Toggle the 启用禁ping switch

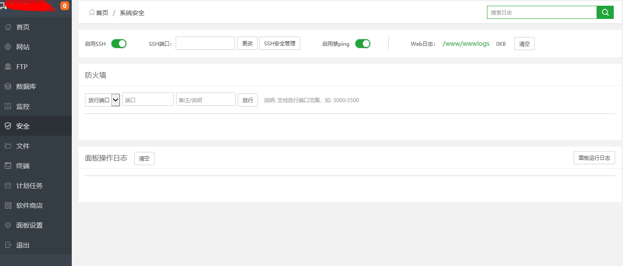[x=363, y=44]
